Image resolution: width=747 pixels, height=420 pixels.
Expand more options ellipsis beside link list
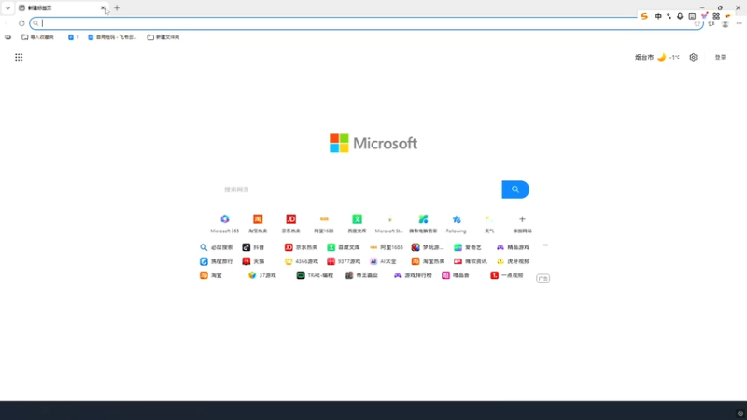click(545, 245)
